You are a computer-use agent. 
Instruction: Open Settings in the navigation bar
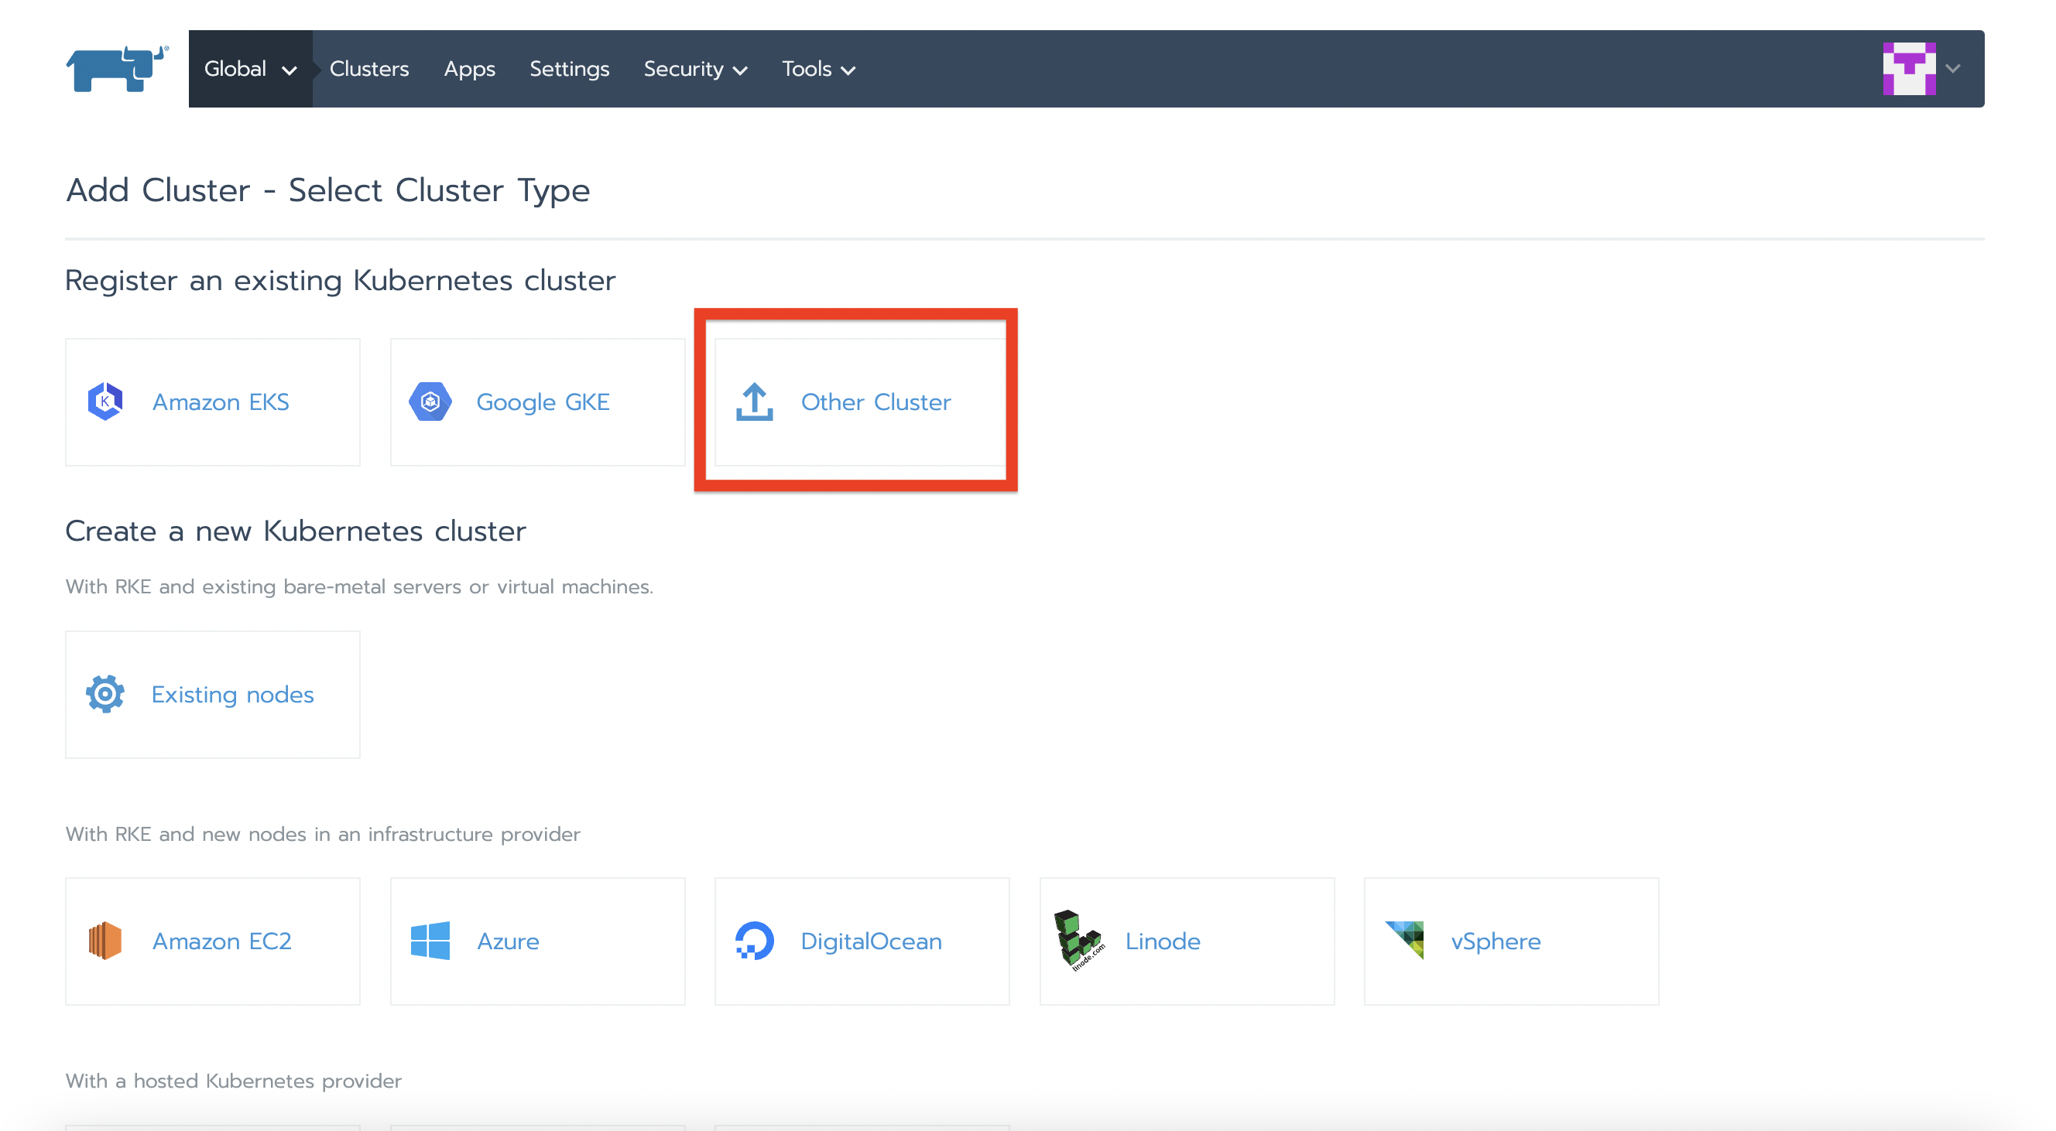click(x=569, y=69)
